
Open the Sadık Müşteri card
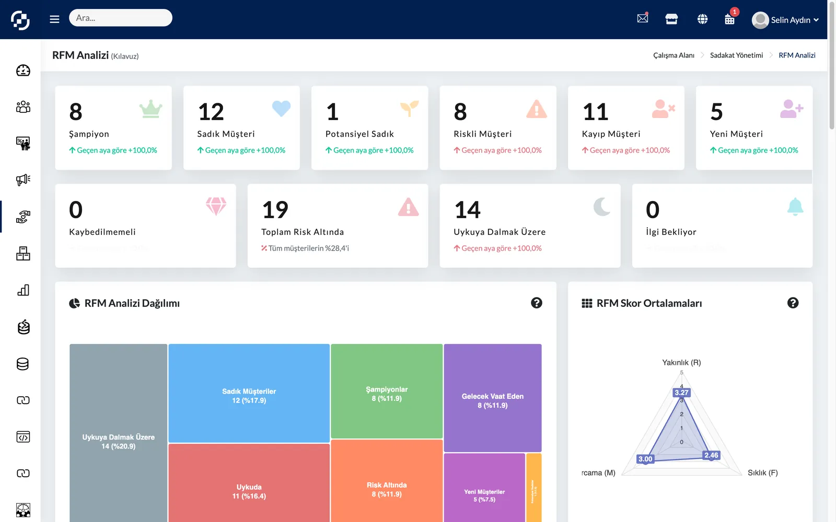241,128
